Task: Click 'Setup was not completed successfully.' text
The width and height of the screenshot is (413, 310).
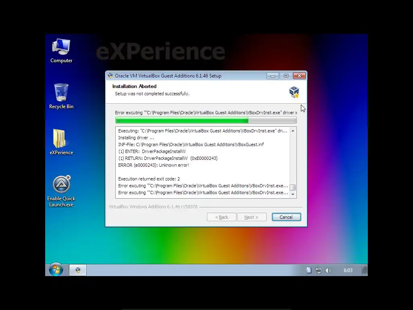Action: coord(152,94)
